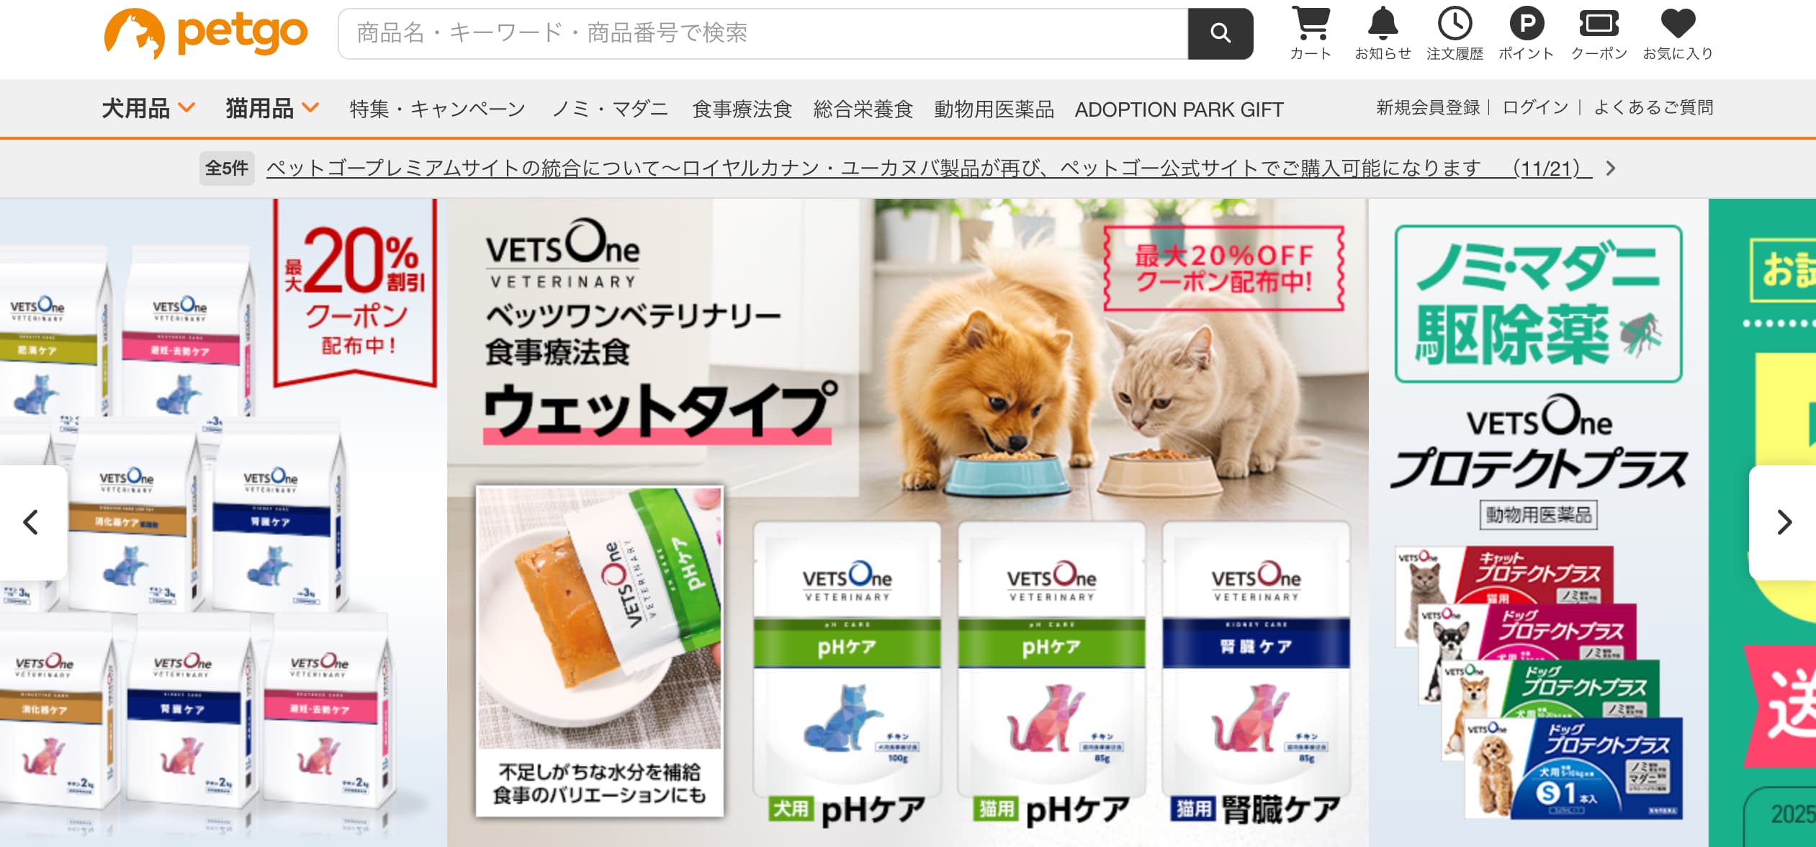Open the ノミ・マダニ駆除薬 banner
This screenshot has height=847, width=1816.
click(x=1539, y=522)
